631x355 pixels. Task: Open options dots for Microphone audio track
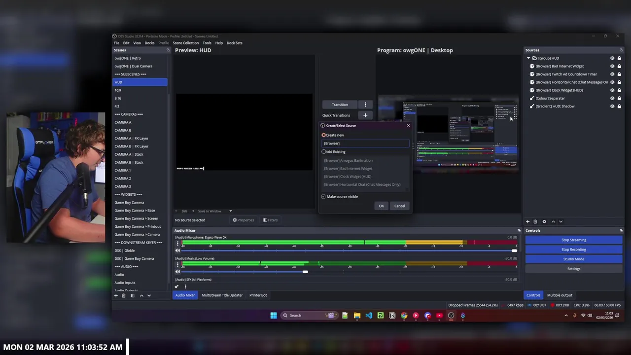[x=177, y=244]
